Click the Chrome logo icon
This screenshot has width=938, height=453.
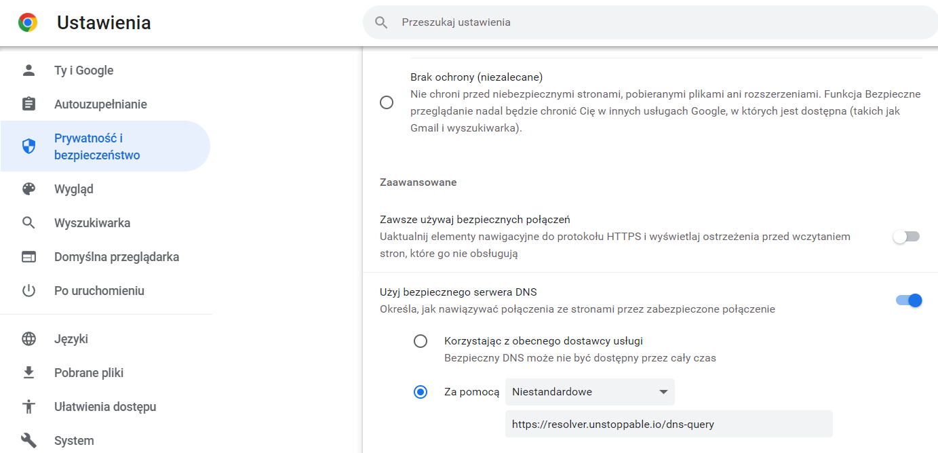click(x=28, y=23)
